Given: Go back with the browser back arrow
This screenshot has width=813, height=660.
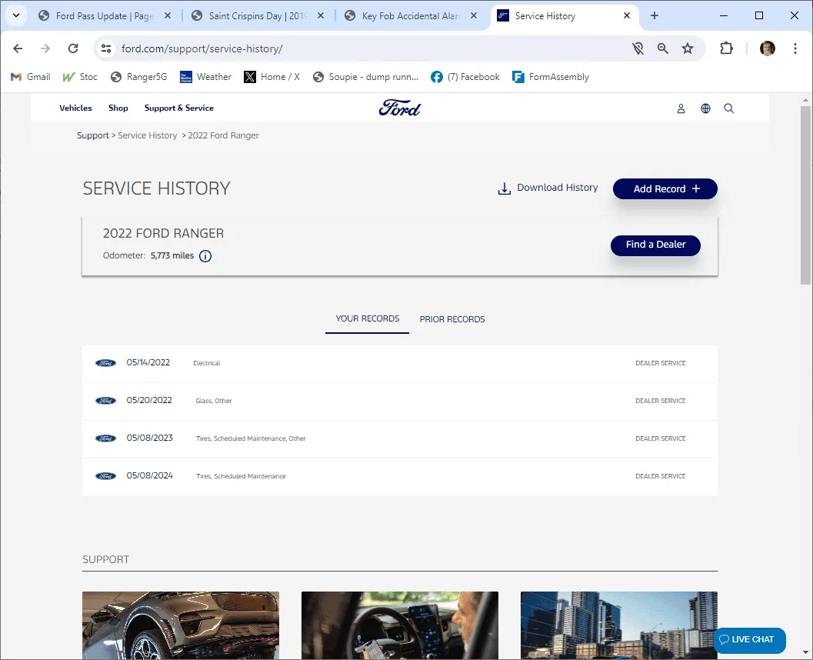Looking at the screenshot, I should (18, 48).
